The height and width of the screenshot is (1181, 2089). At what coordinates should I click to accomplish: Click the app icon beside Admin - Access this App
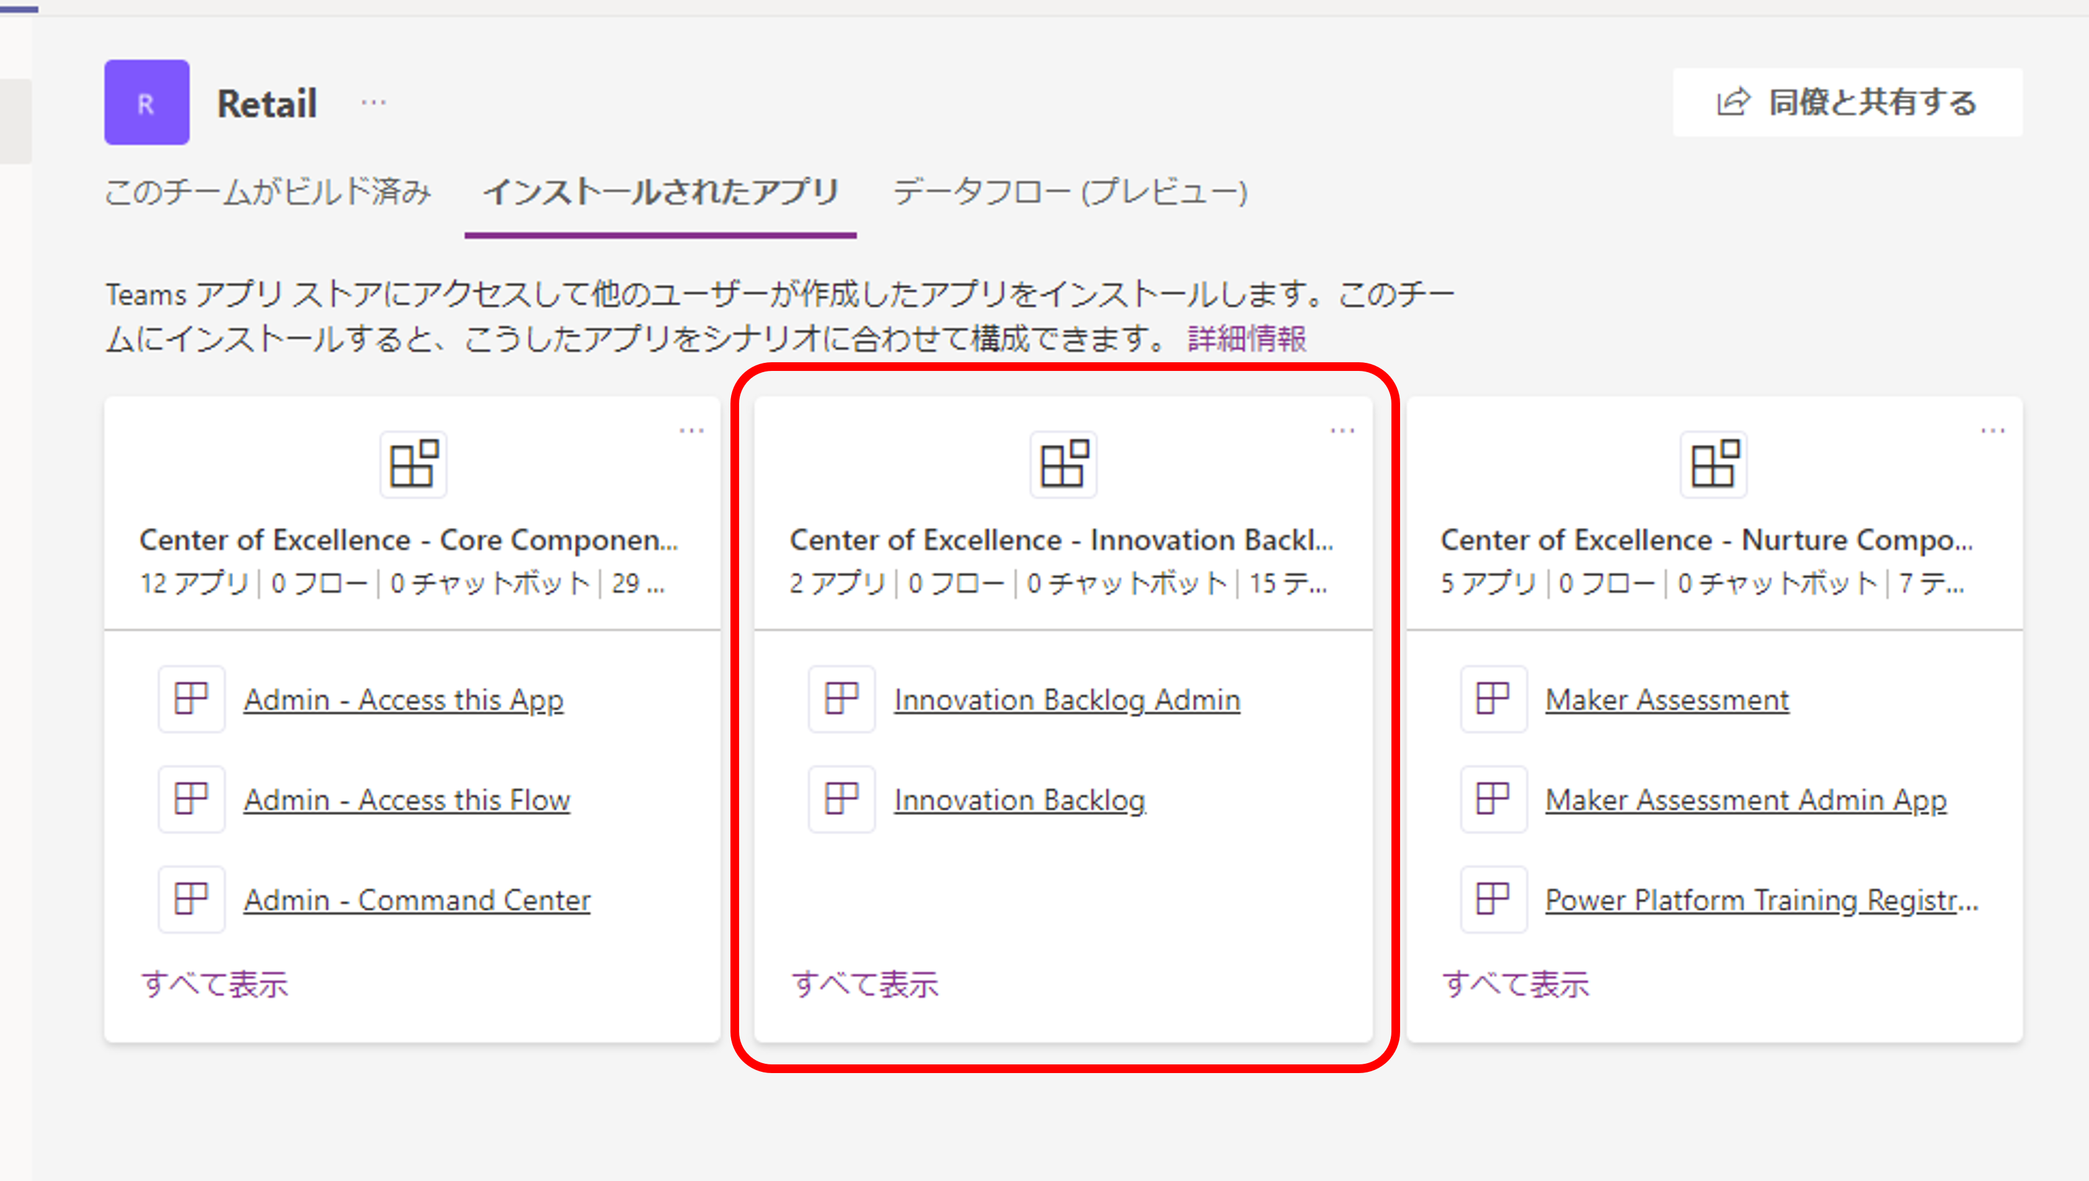pos(192,699)
